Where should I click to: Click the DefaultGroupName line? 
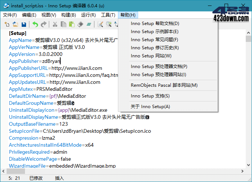42,103
